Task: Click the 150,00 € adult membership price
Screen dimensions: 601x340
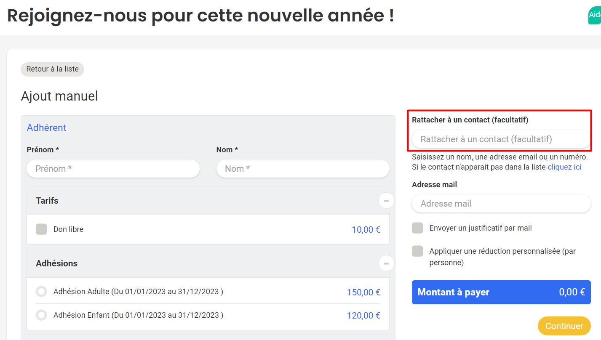Action: [363, 292]
